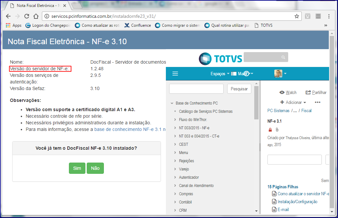Viewport: 338px width, 218px height.
Task: Open Como atualizar o servidor NF-e page
Action: tap(303, 194)
